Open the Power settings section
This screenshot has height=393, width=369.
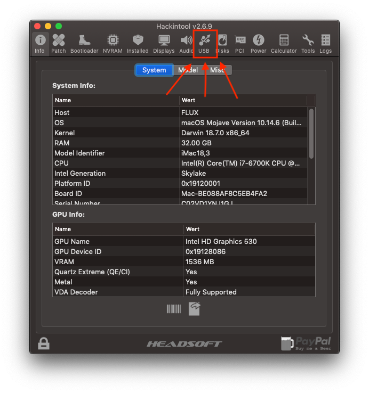[x=258, y=44]
